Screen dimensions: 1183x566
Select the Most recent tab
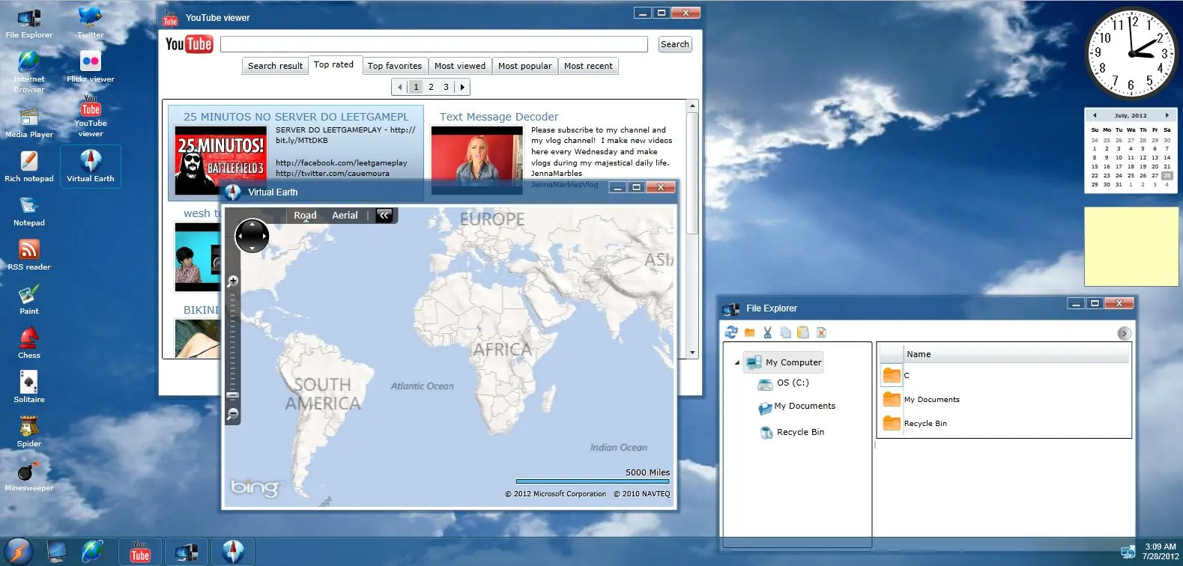coord(588,66)
